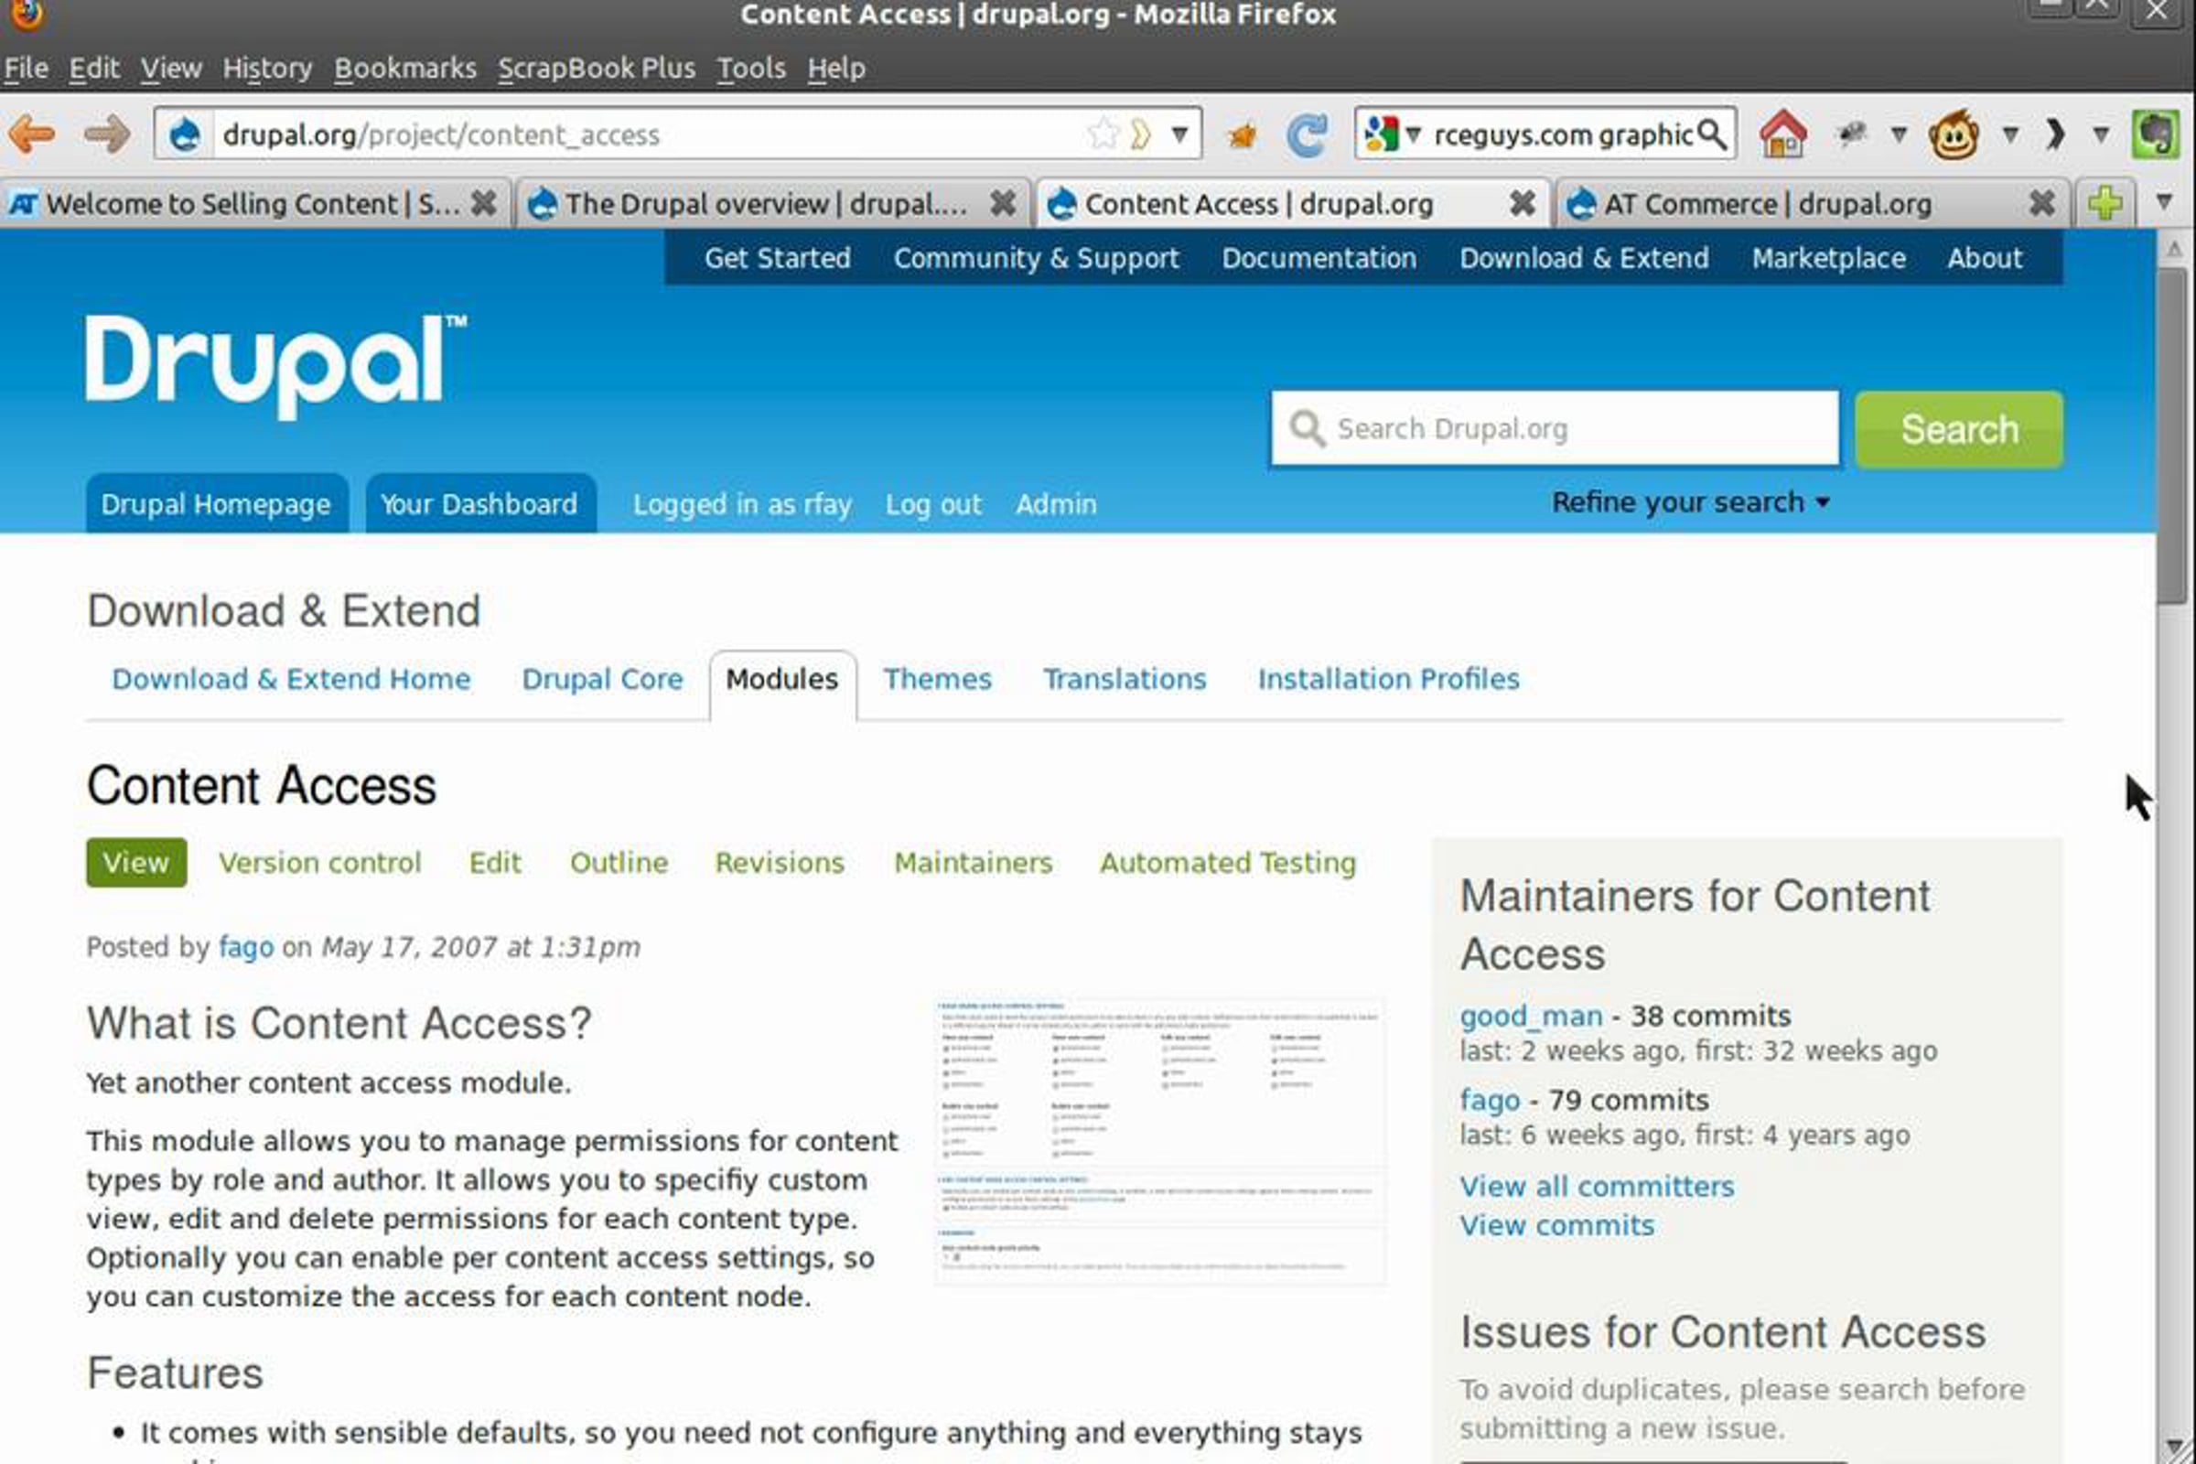Open the Automated Testing tab
This screenshot has height=1464, width=2196.
(x=1228, y=863)
